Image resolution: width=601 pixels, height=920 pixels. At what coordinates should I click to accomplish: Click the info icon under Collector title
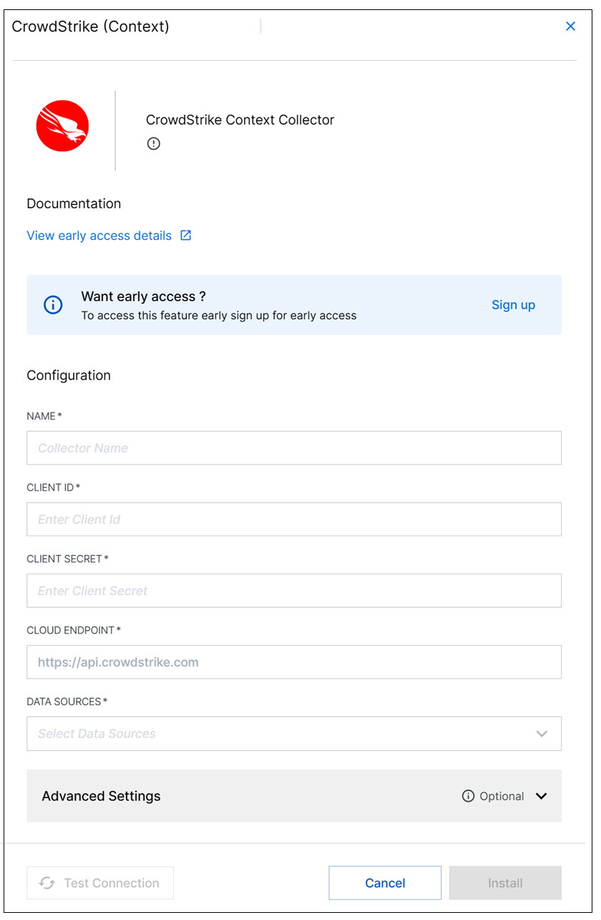click(154, 143)
